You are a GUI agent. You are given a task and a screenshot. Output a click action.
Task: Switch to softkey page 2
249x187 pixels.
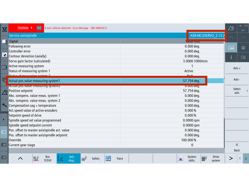pos(246,158)
